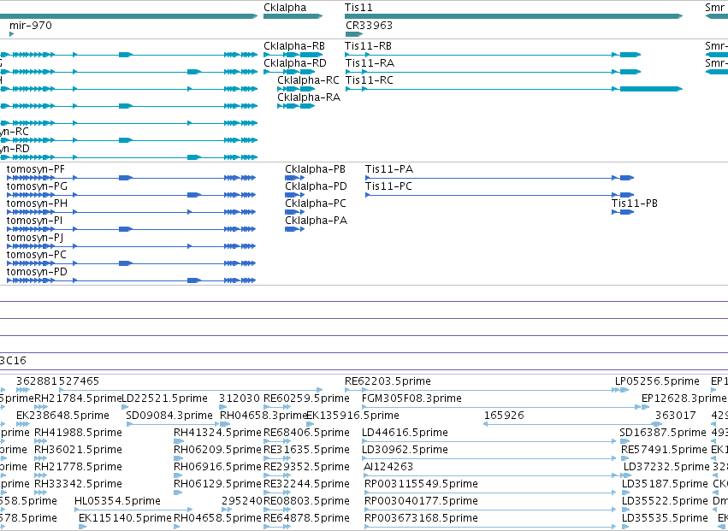Choose protein label tomosyn-PJ
The image size is (728, 531).
coord(35,238)
